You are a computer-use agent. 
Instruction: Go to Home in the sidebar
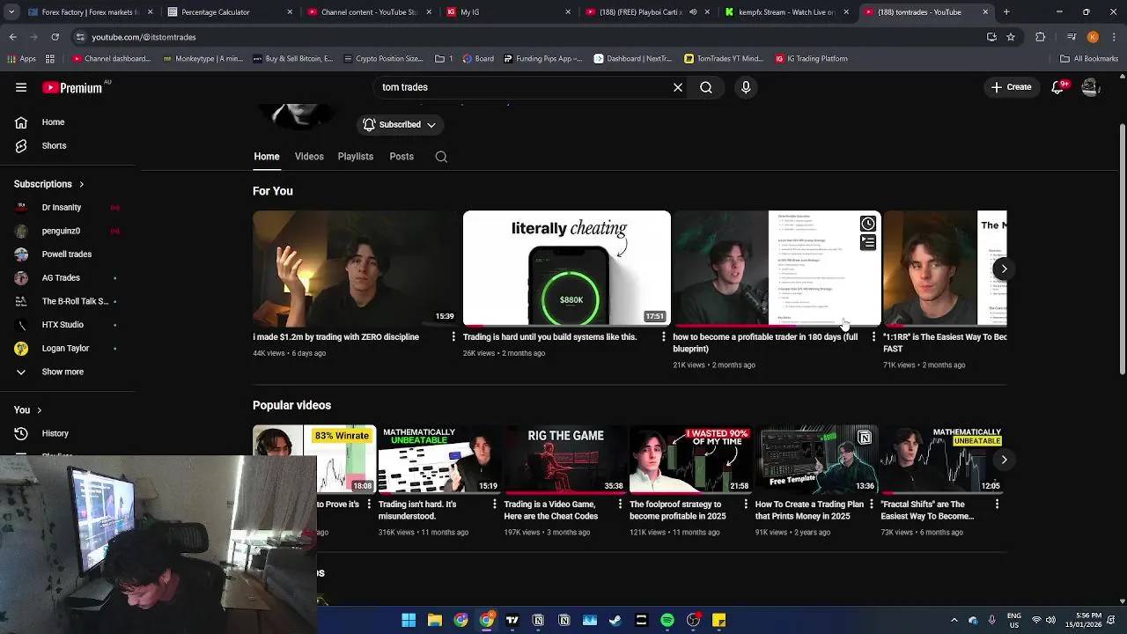(67, 122)
